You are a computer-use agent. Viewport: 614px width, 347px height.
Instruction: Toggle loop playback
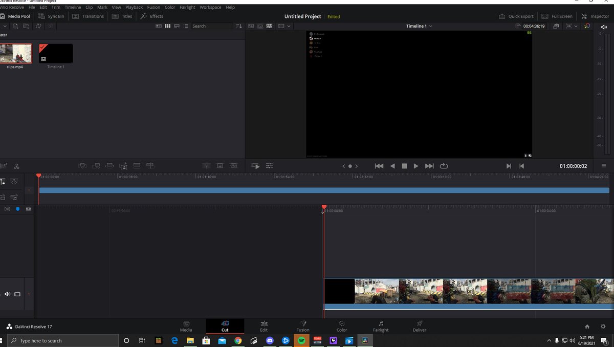[444, 166]
